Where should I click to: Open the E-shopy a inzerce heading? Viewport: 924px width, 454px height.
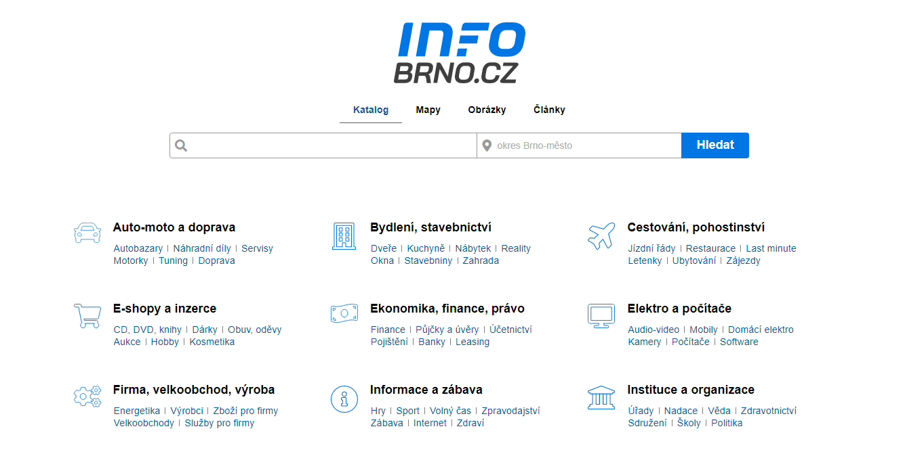tap(165, 309)
